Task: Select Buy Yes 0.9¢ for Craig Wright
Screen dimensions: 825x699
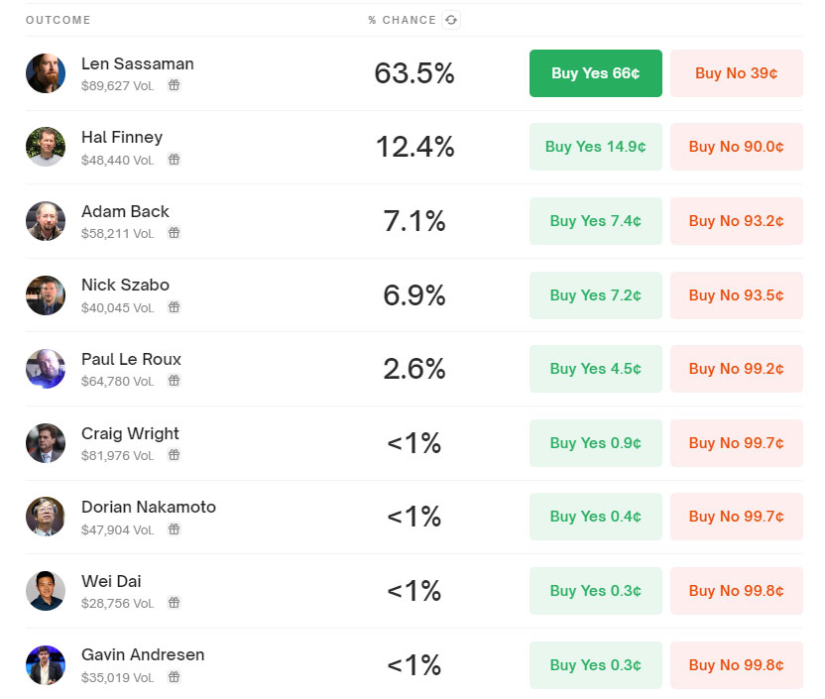Action: pyautogui.click(x=596, y=443)
